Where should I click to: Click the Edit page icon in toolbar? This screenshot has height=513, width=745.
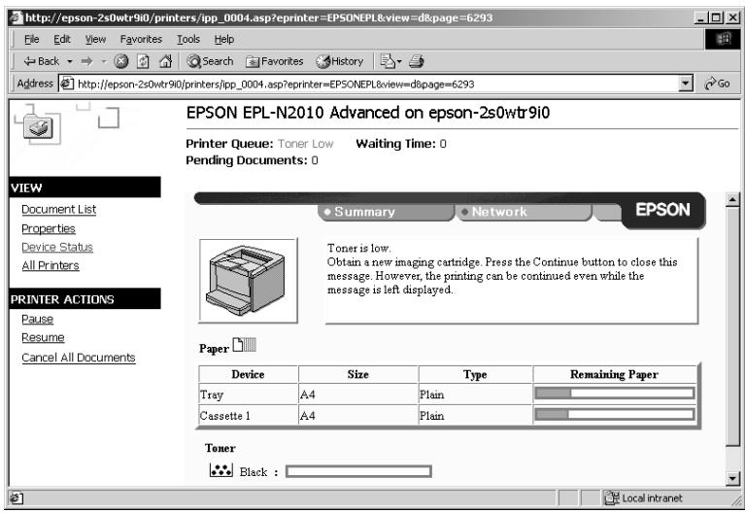click(x=388, y=61)
